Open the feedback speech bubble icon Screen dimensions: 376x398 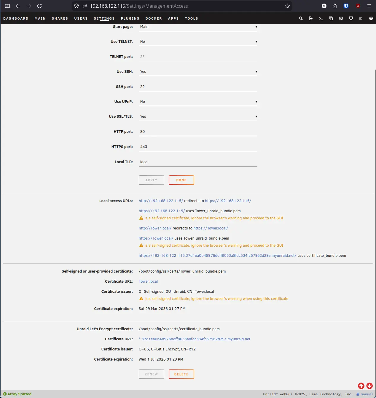point(341,18)
